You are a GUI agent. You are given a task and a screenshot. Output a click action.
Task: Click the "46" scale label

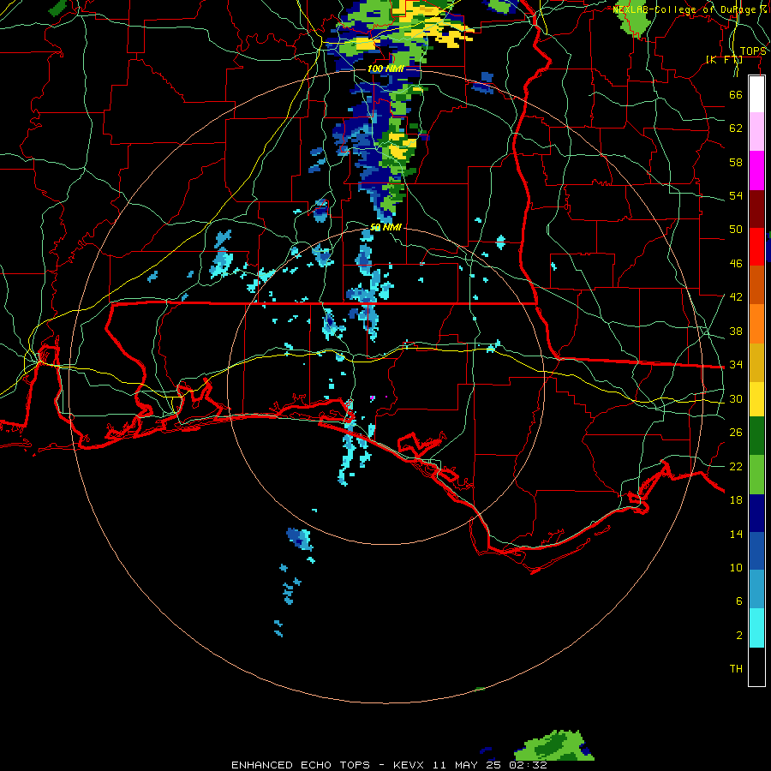(736, 264)
